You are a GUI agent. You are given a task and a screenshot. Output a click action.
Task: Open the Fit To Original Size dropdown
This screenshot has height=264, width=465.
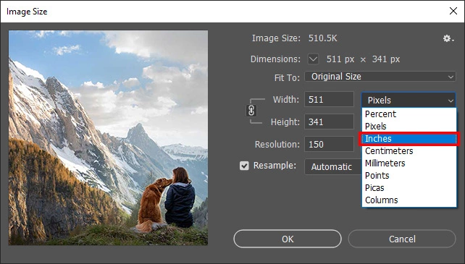[x=380, y=77]
